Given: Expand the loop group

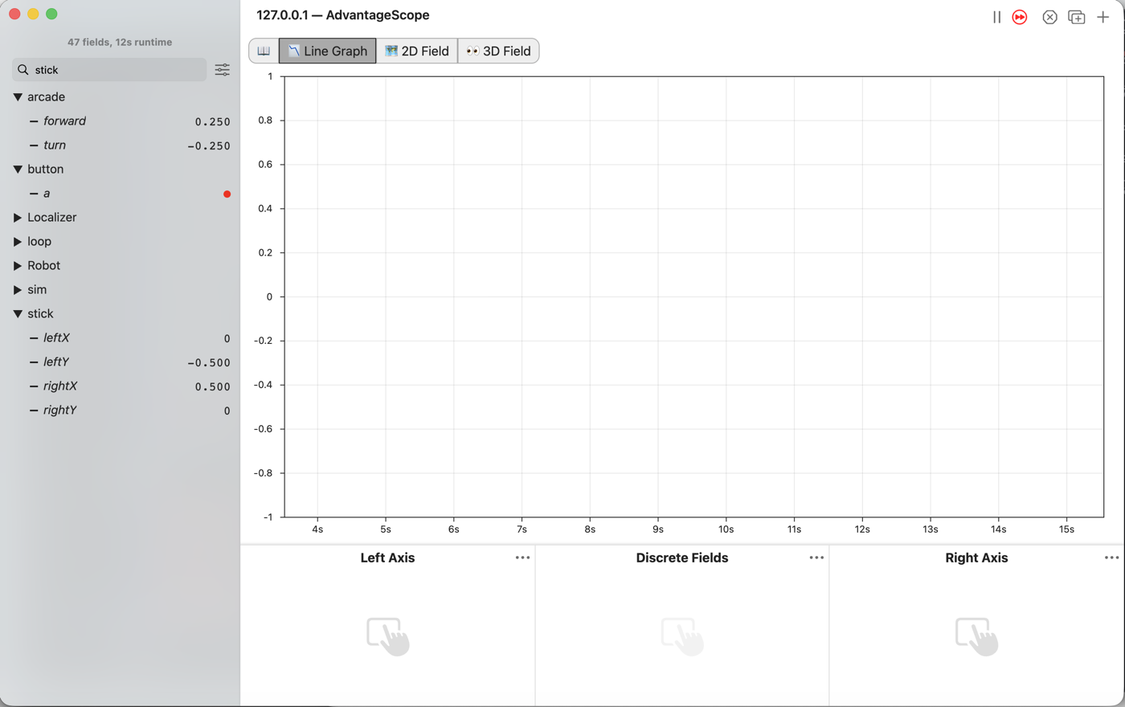Looking at the screenshot, I should (18, 242).
